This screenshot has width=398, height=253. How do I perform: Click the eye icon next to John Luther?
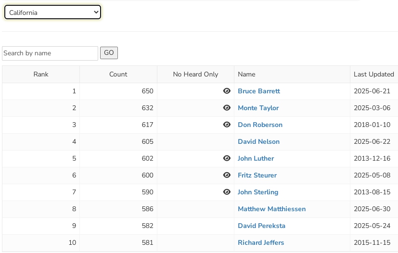[227, 158]
